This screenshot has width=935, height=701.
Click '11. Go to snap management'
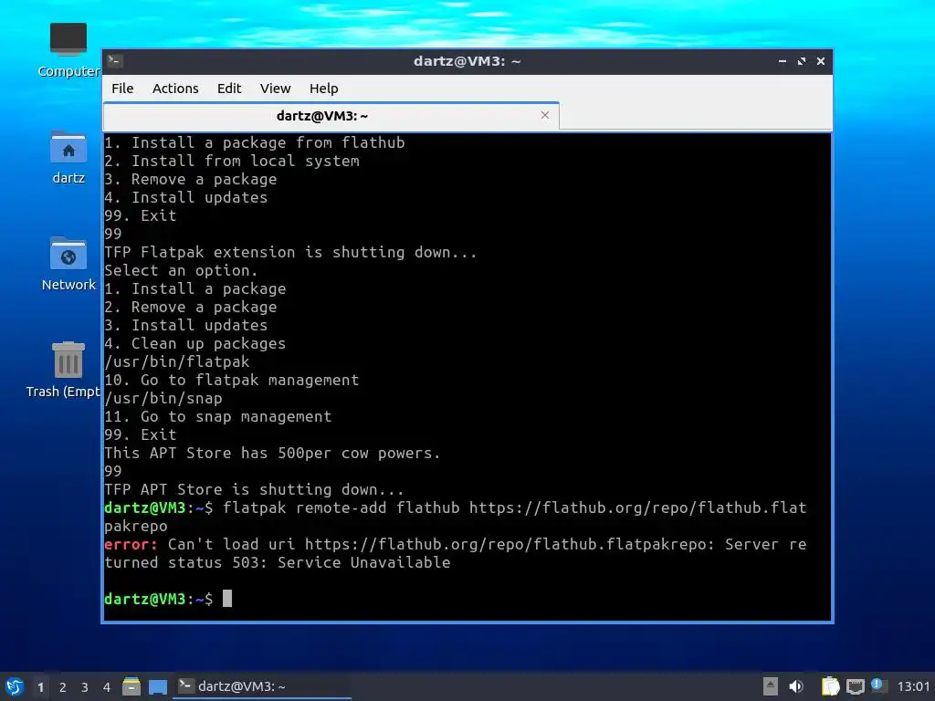[x=218, y=416]
